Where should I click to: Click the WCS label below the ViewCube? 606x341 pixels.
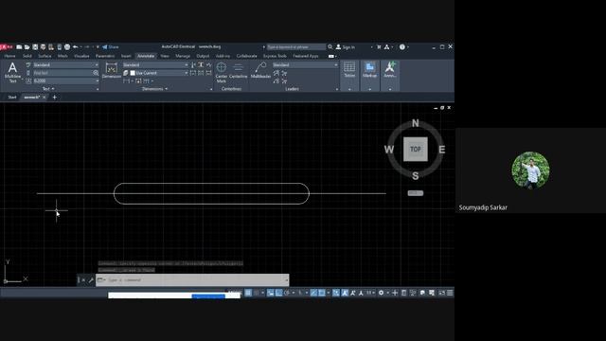pos(416,193)
